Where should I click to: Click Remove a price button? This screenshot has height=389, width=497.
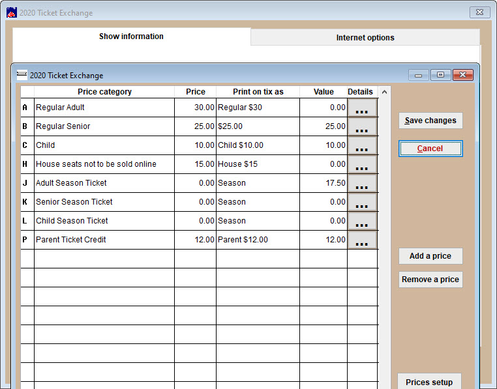pos(430,280)
